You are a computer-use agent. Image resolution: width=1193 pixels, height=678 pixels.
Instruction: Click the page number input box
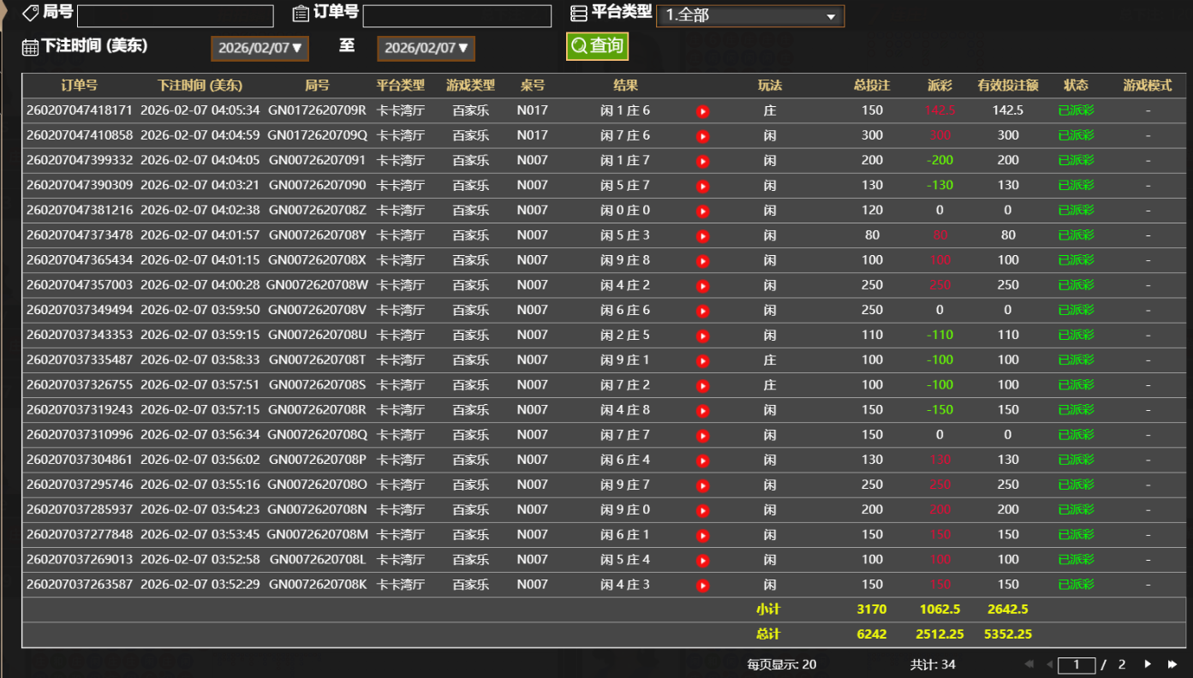click(1077, 665)
